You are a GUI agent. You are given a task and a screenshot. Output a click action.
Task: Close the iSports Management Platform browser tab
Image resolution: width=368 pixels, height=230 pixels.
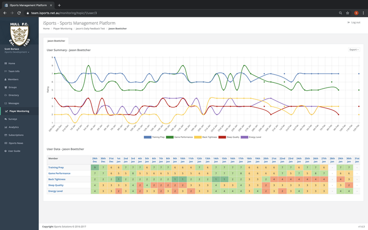pos(51,5)
